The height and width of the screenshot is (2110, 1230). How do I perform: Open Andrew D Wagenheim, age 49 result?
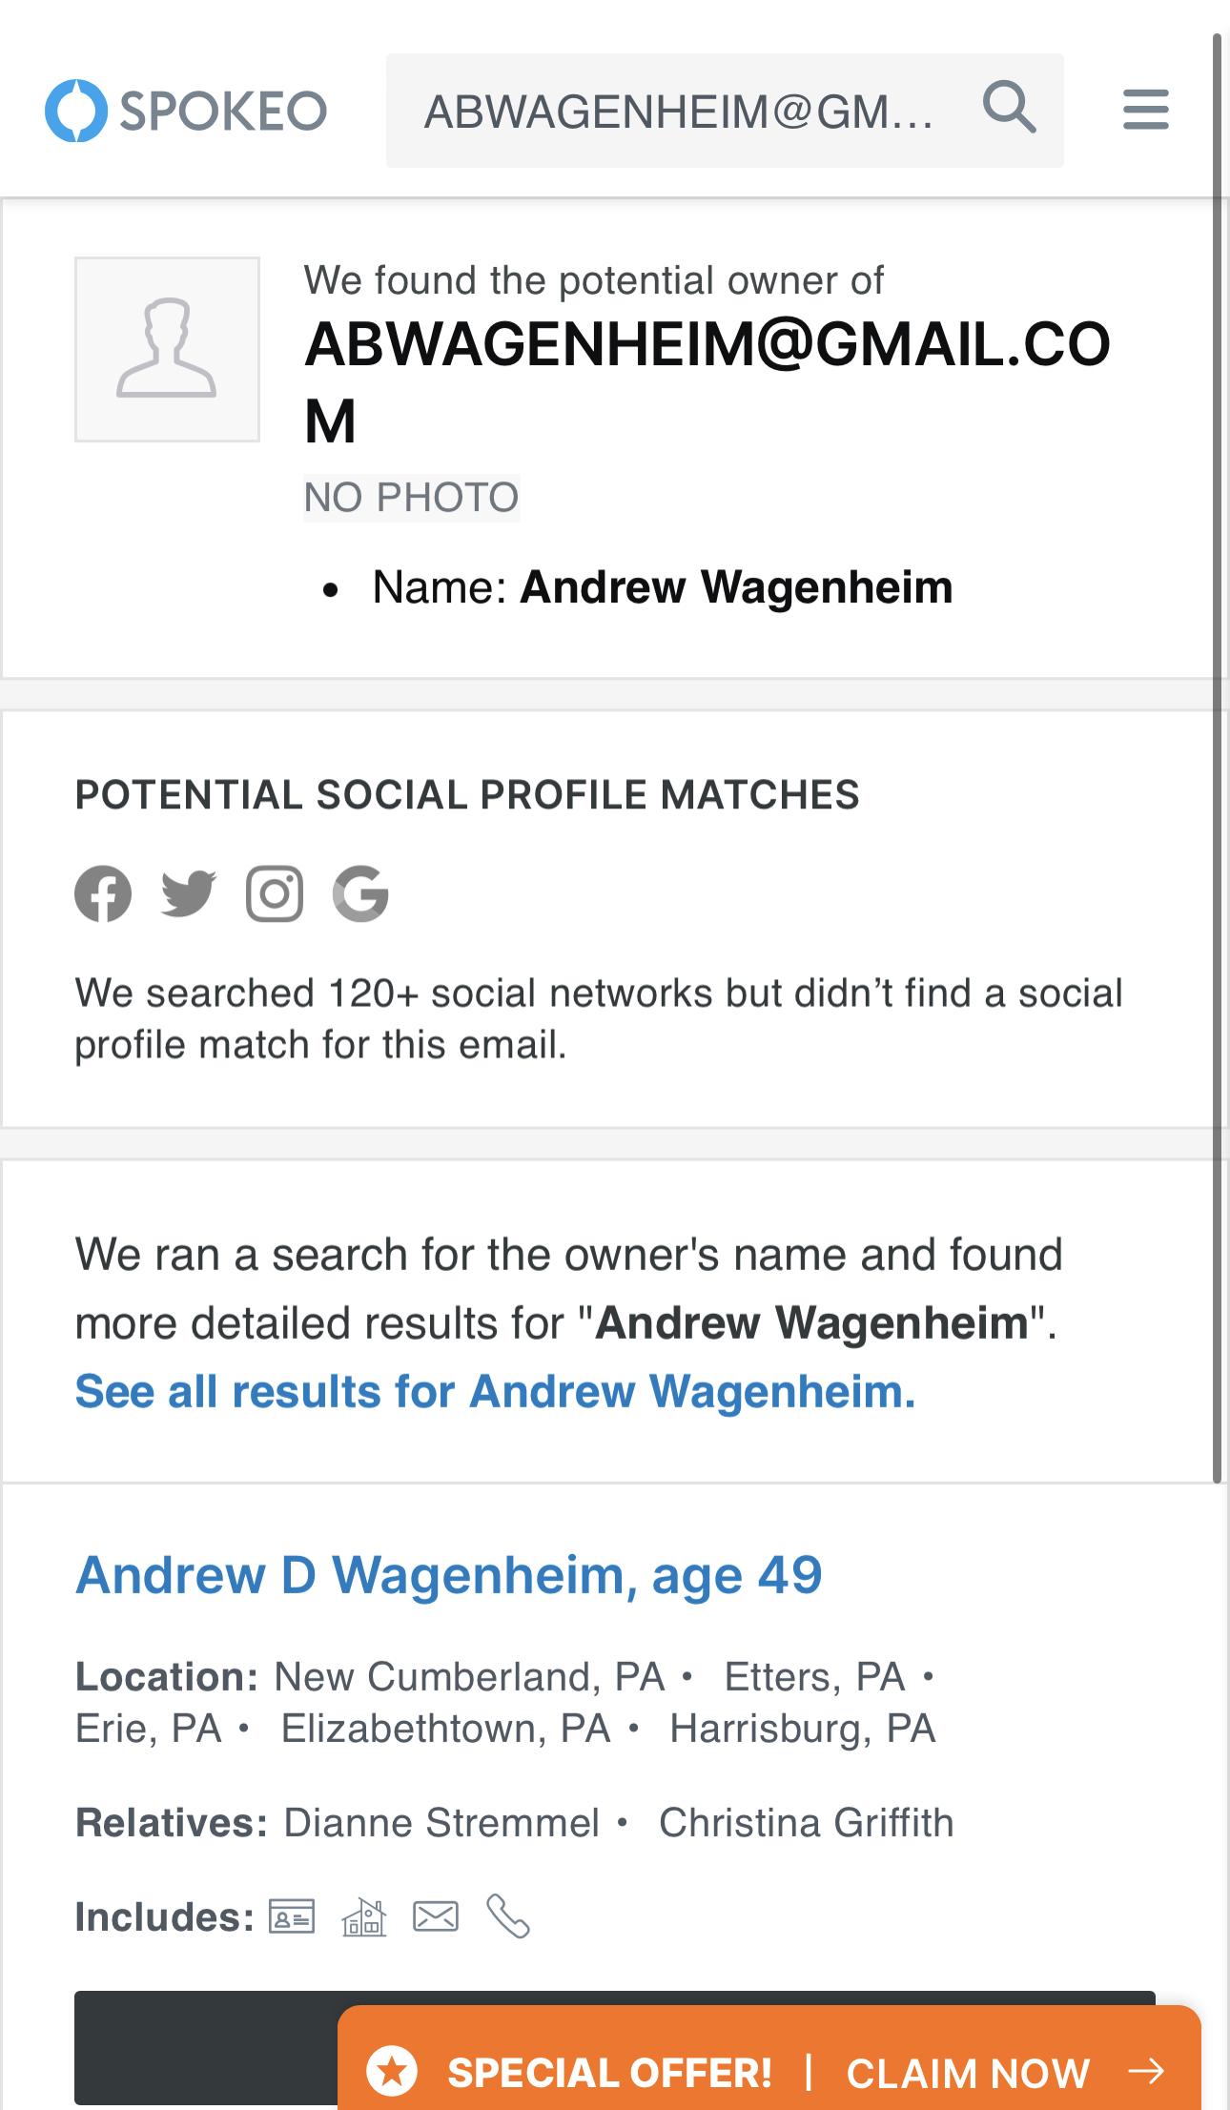(x=448, y=1574)
